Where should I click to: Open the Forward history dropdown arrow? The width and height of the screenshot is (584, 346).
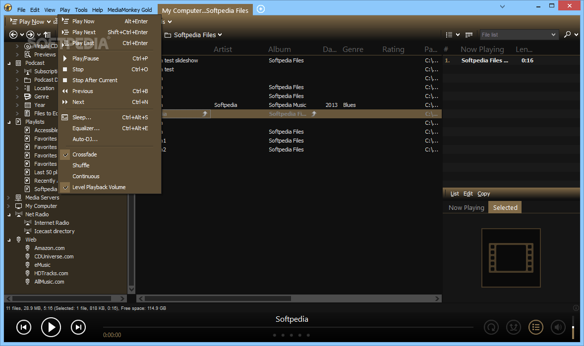39,35
